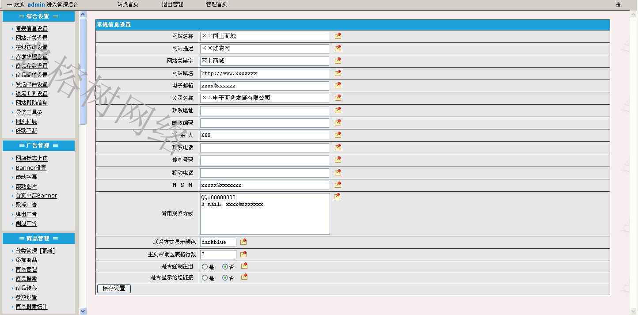The width and height of the screenshot is (638, 315).
Task: Collapse the 商品管理 sidebar section
Action: (38, 239)
